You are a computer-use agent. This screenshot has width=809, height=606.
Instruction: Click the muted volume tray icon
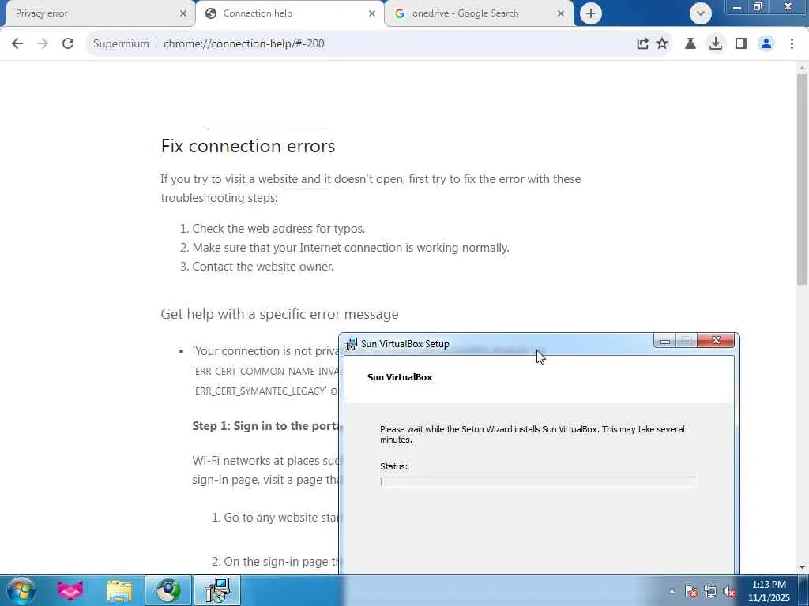(729, 591)
